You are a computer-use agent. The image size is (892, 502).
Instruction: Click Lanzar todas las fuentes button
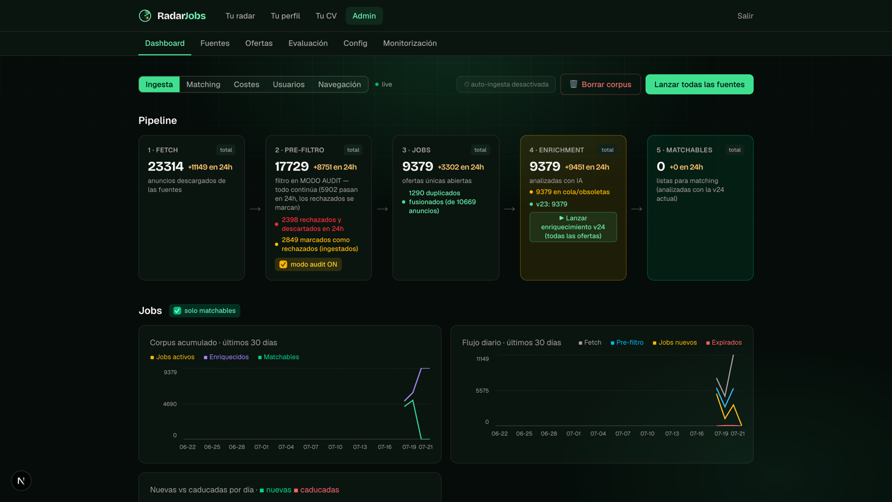click(700, 84)
